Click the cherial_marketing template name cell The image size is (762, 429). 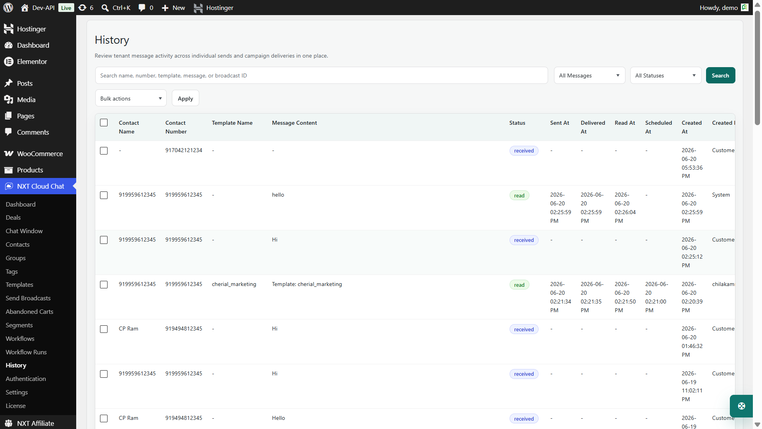click(234, 284)
